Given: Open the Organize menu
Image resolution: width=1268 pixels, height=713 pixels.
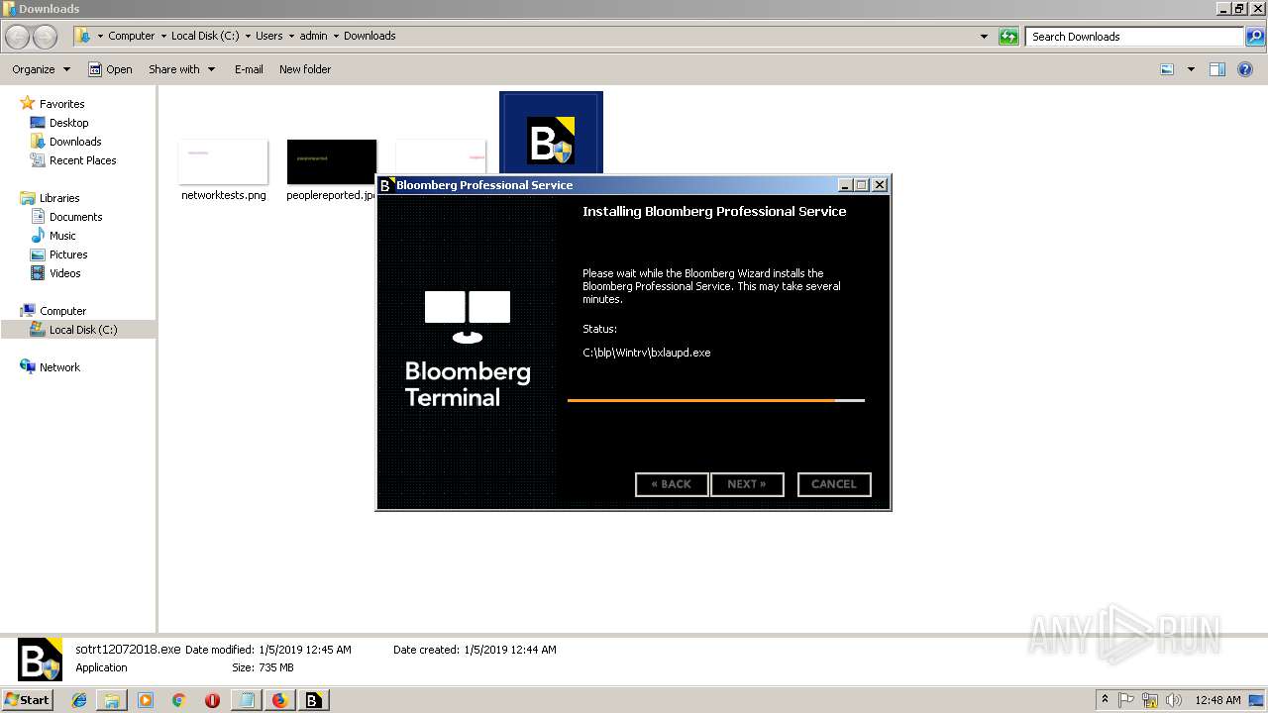Looking at the screenshot, I should 41,69.
